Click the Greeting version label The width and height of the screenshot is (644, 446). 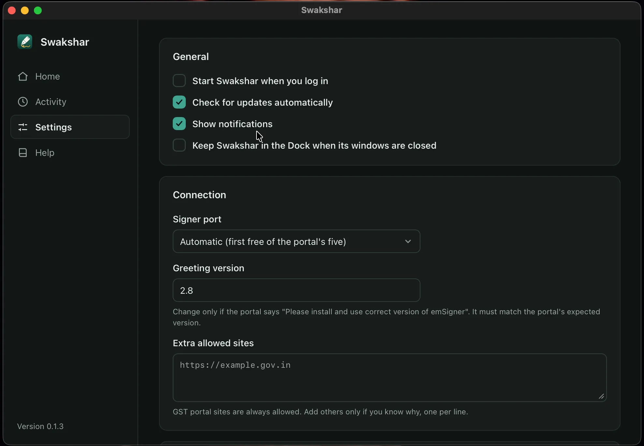[x=209, y=268]
